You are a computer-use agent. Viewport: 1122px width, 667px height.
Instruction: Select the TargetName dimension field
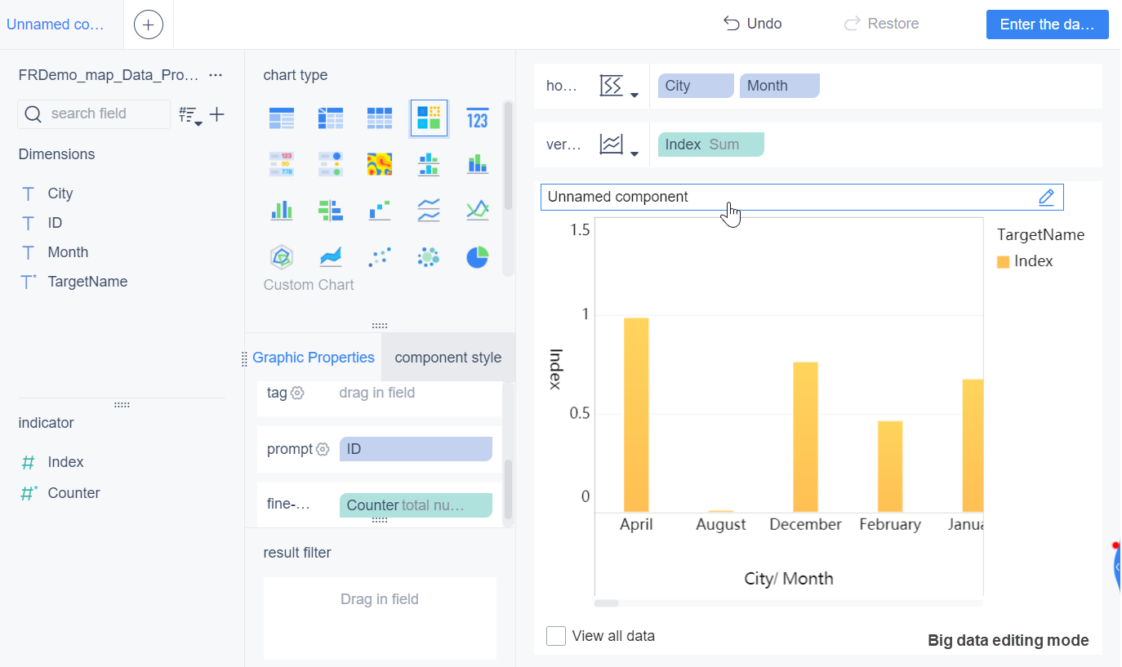click(x=87, y=282)
